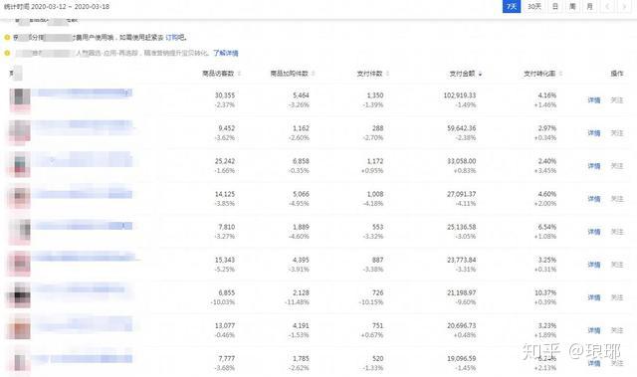Open product thumbnail in the 15,343 visitors row
This screenshot has width=637, height=377.
[x=20, y=265]
